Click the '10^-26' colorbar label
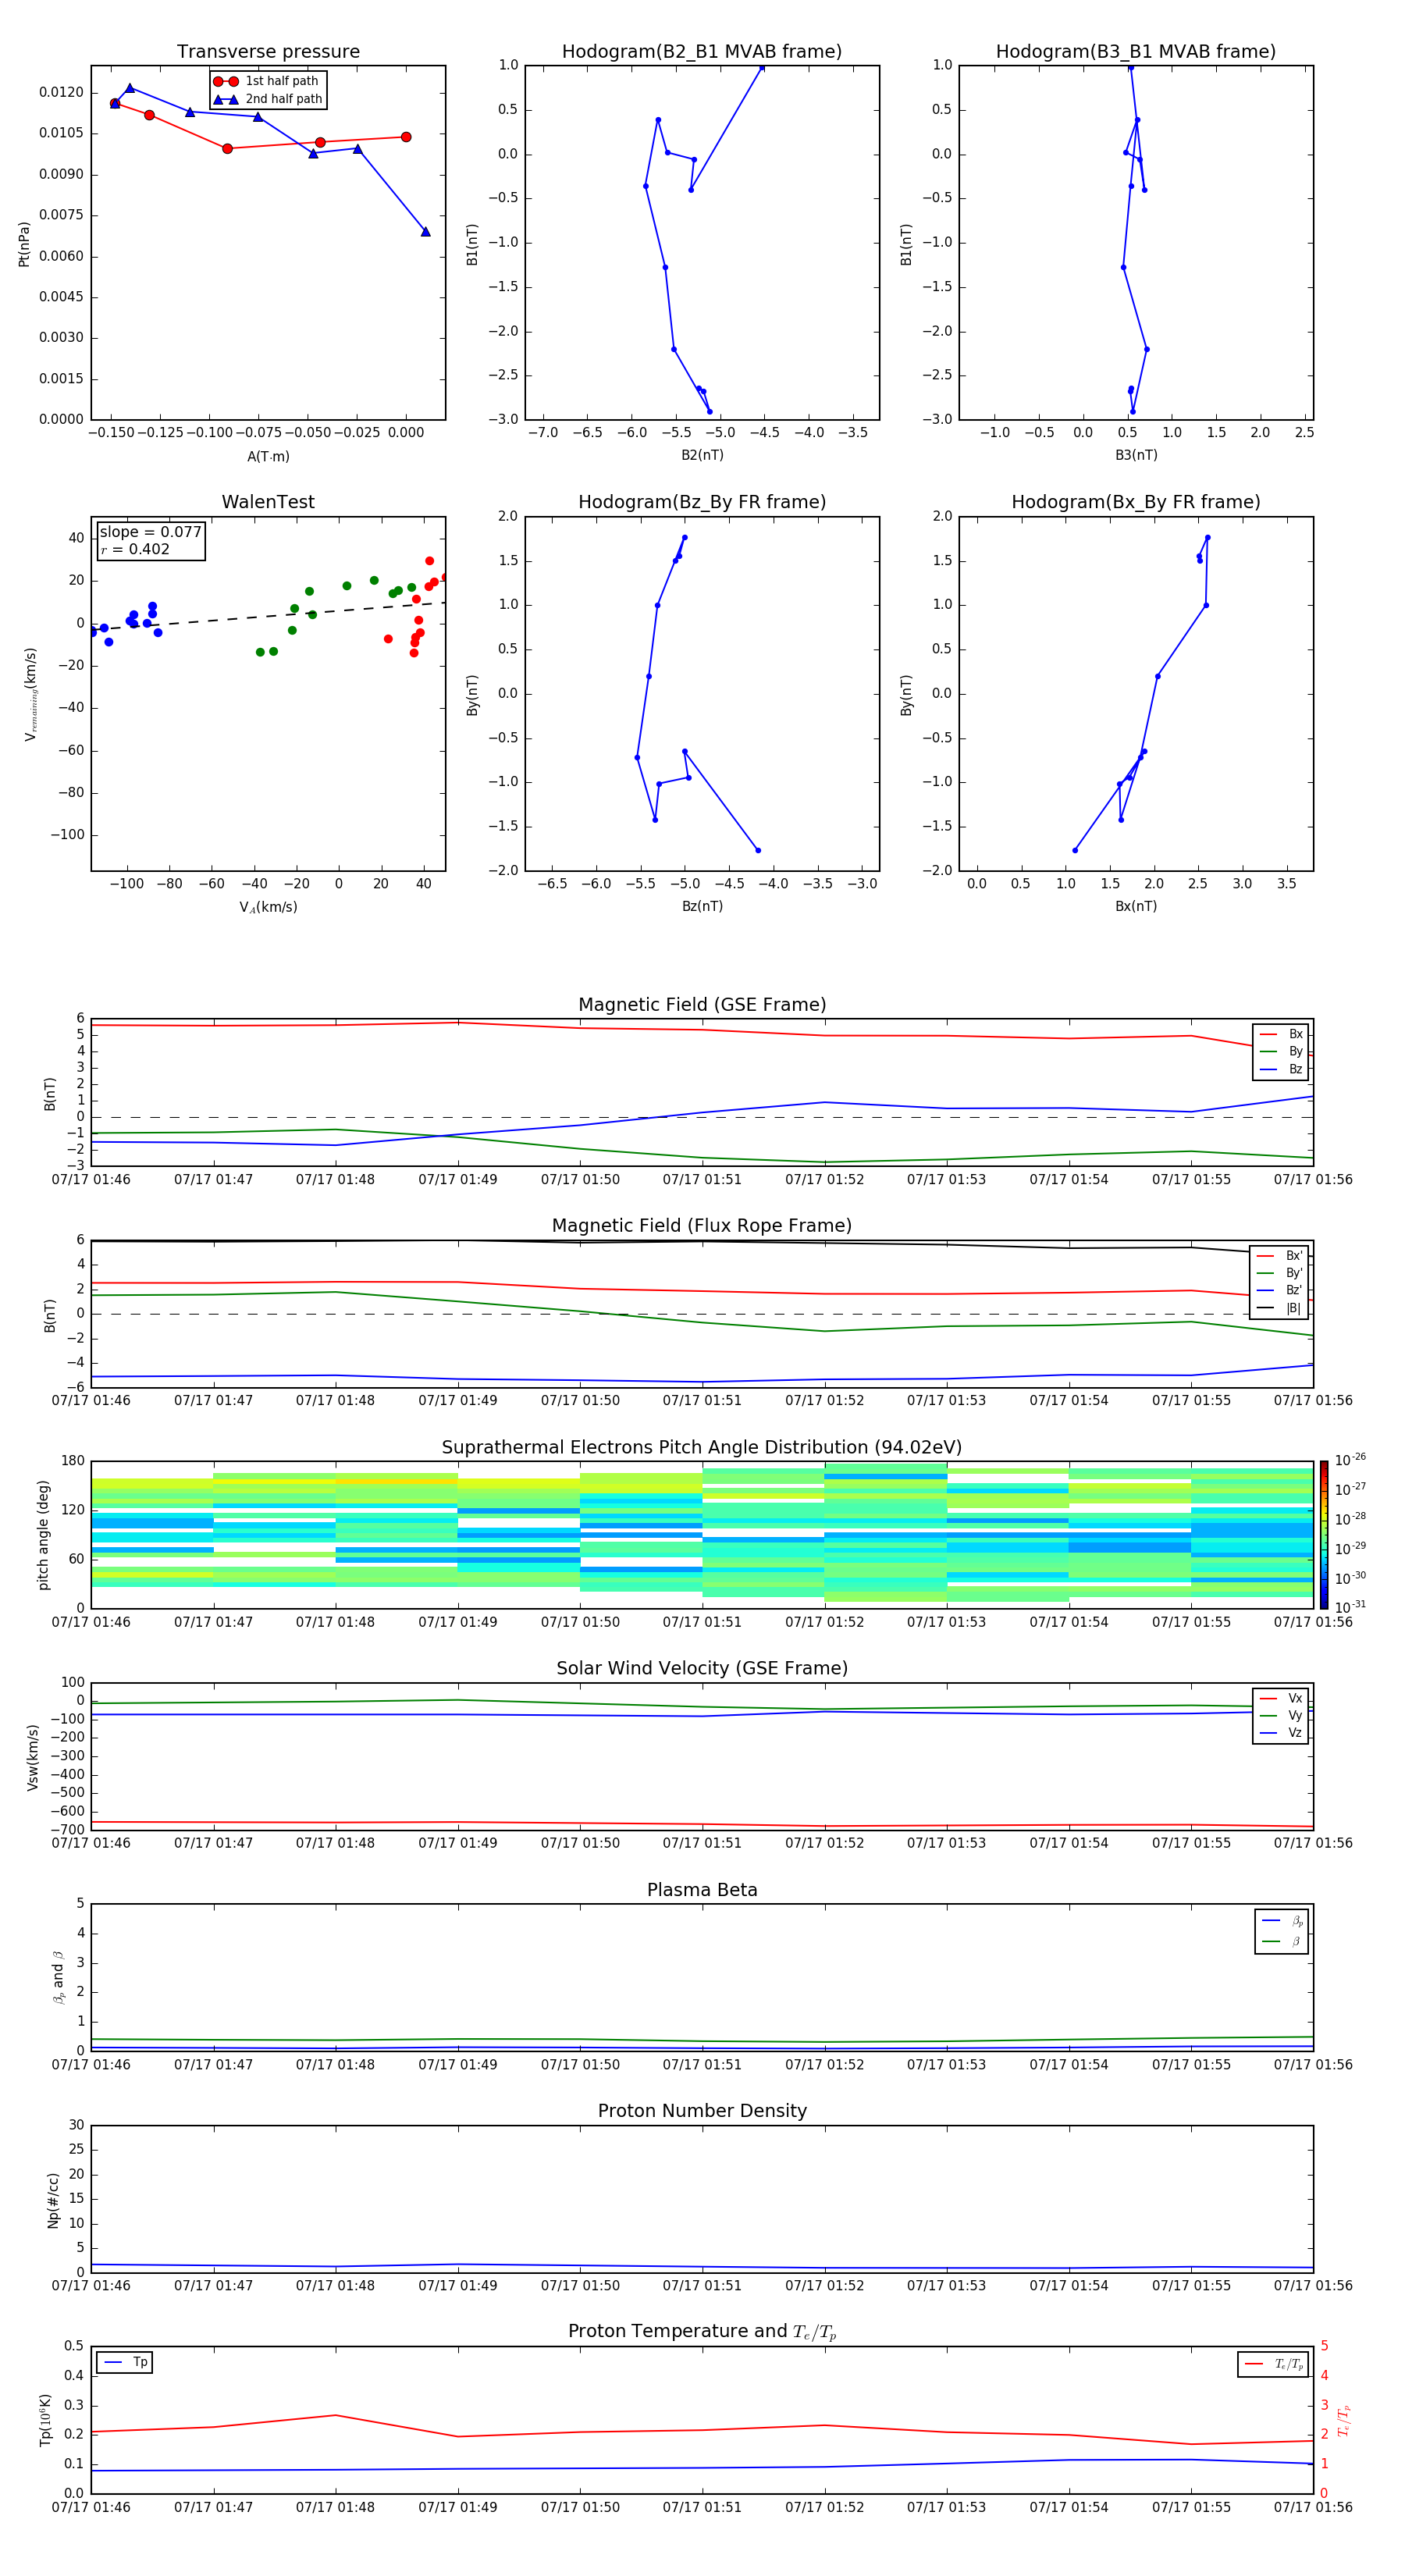 [x=1350, y=1460]
